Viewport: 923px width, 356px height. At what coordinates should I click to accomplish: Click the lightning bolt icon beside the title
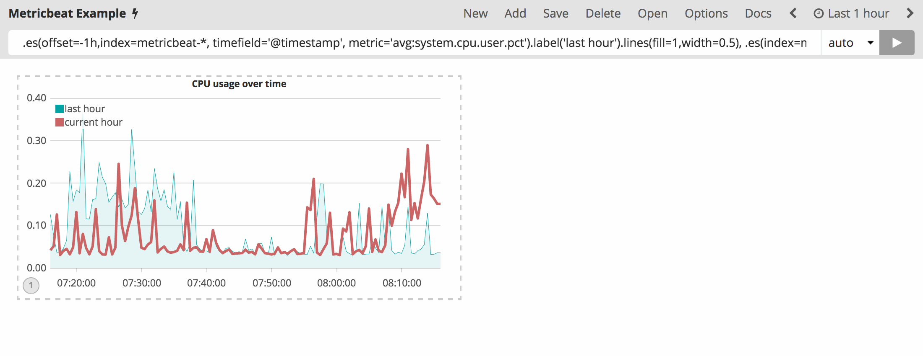pyautogui.click(x=135, y=14)
